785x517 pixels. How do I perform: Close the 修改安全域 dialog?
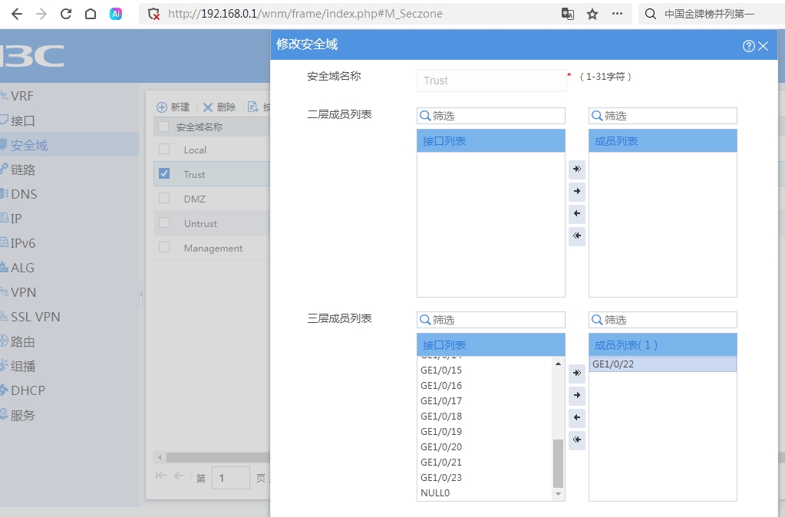pyautogui.click(x=763, y=46)
